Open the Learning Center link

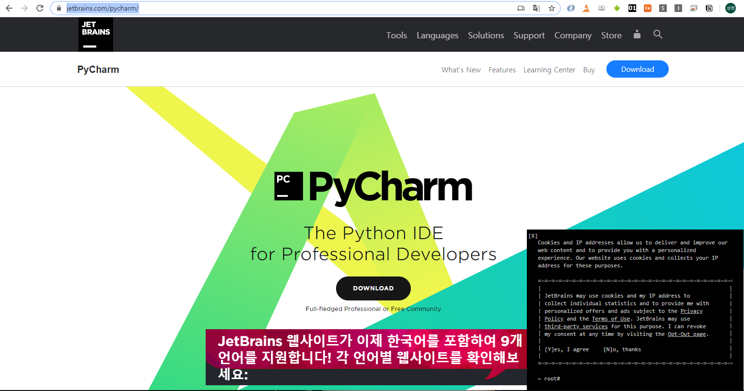[x=549, y=70]
